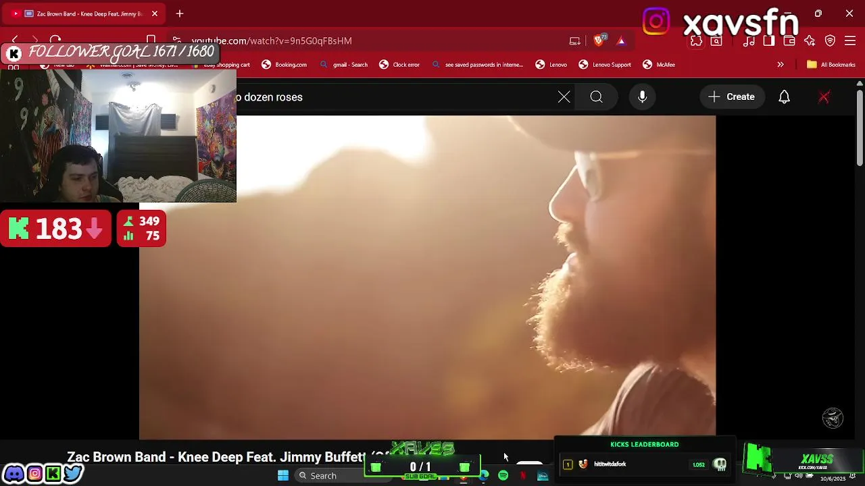Reload the current page

[x=55, y=40]
